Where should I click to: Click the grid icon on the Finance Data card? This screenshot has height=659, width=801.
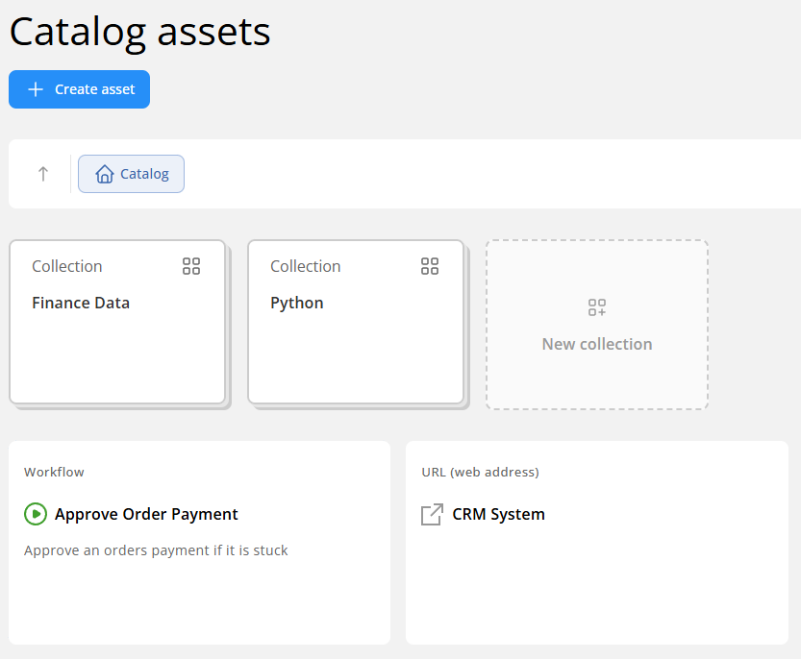coord(191,266)
